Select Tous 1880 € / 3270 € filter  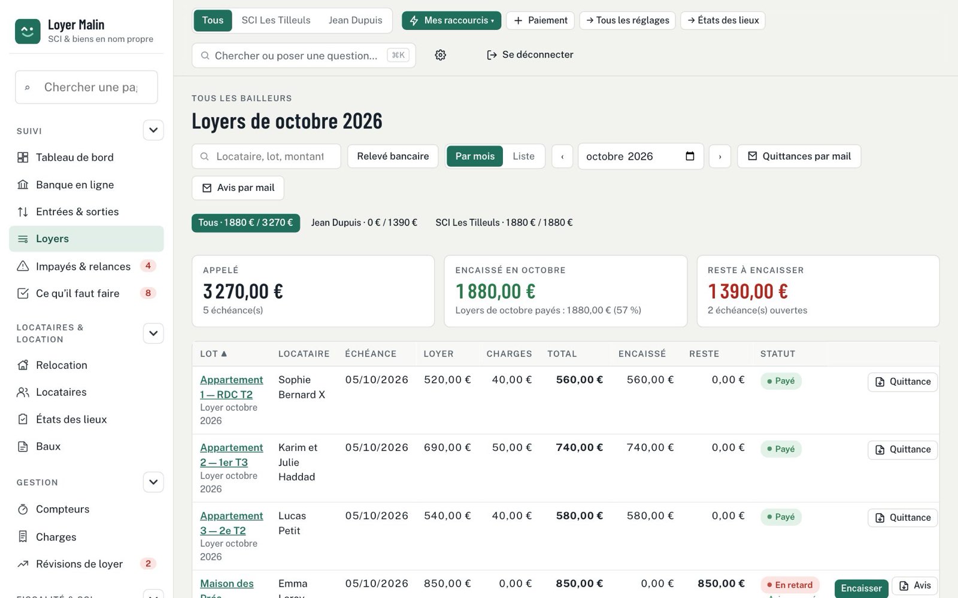click(x=245, y=222)
